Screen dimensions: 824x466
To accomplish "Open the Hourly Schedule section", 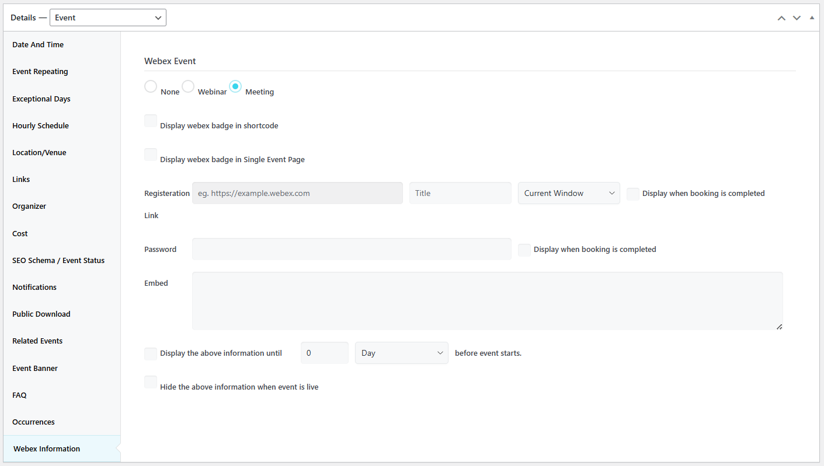I will pos(40,125).
